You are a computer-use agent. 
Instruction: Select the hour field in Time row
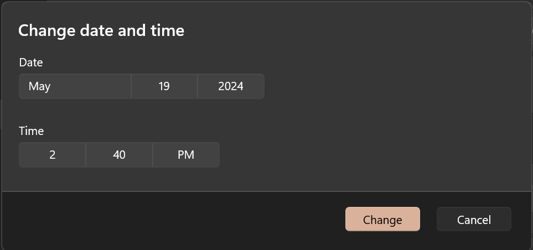[53, 155]
